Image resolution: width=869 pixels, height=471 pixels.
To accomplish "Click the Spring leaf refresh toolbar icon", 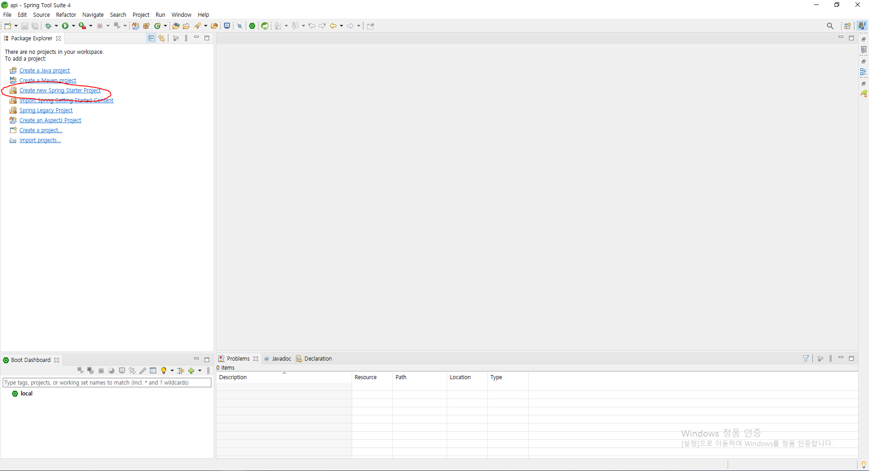I will pos(265,26).
